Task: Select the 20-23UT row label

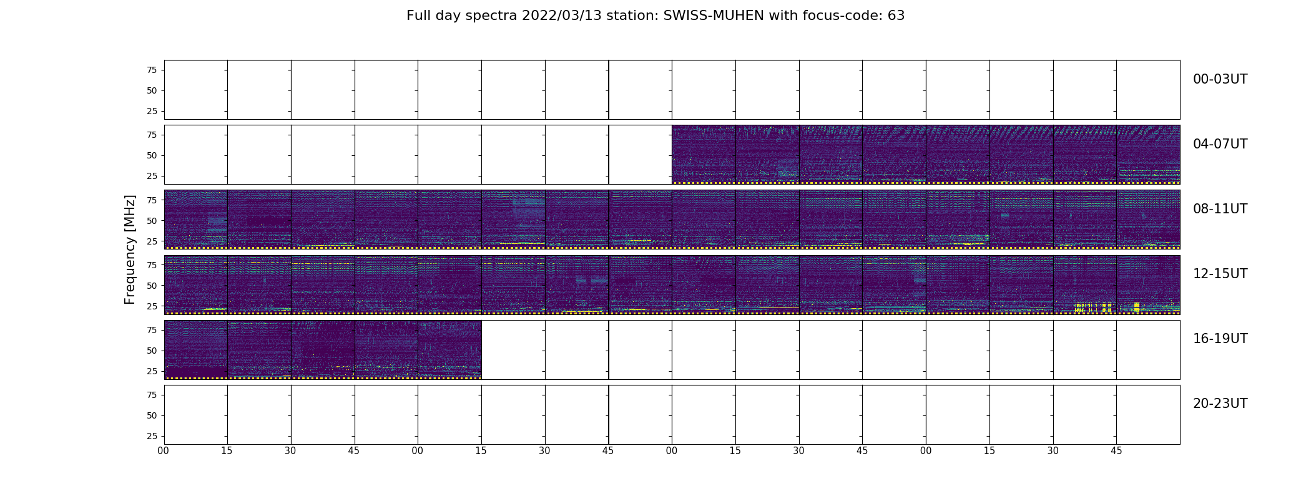Action: (x=1220, y=404)
